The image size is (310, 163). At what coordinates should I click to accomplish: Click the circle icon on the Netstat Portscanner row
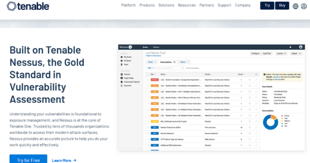click(250, 127)
